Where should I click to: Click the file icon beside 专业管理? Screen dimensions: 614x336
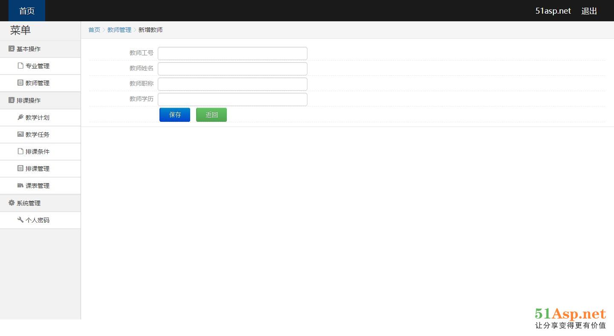20,66
